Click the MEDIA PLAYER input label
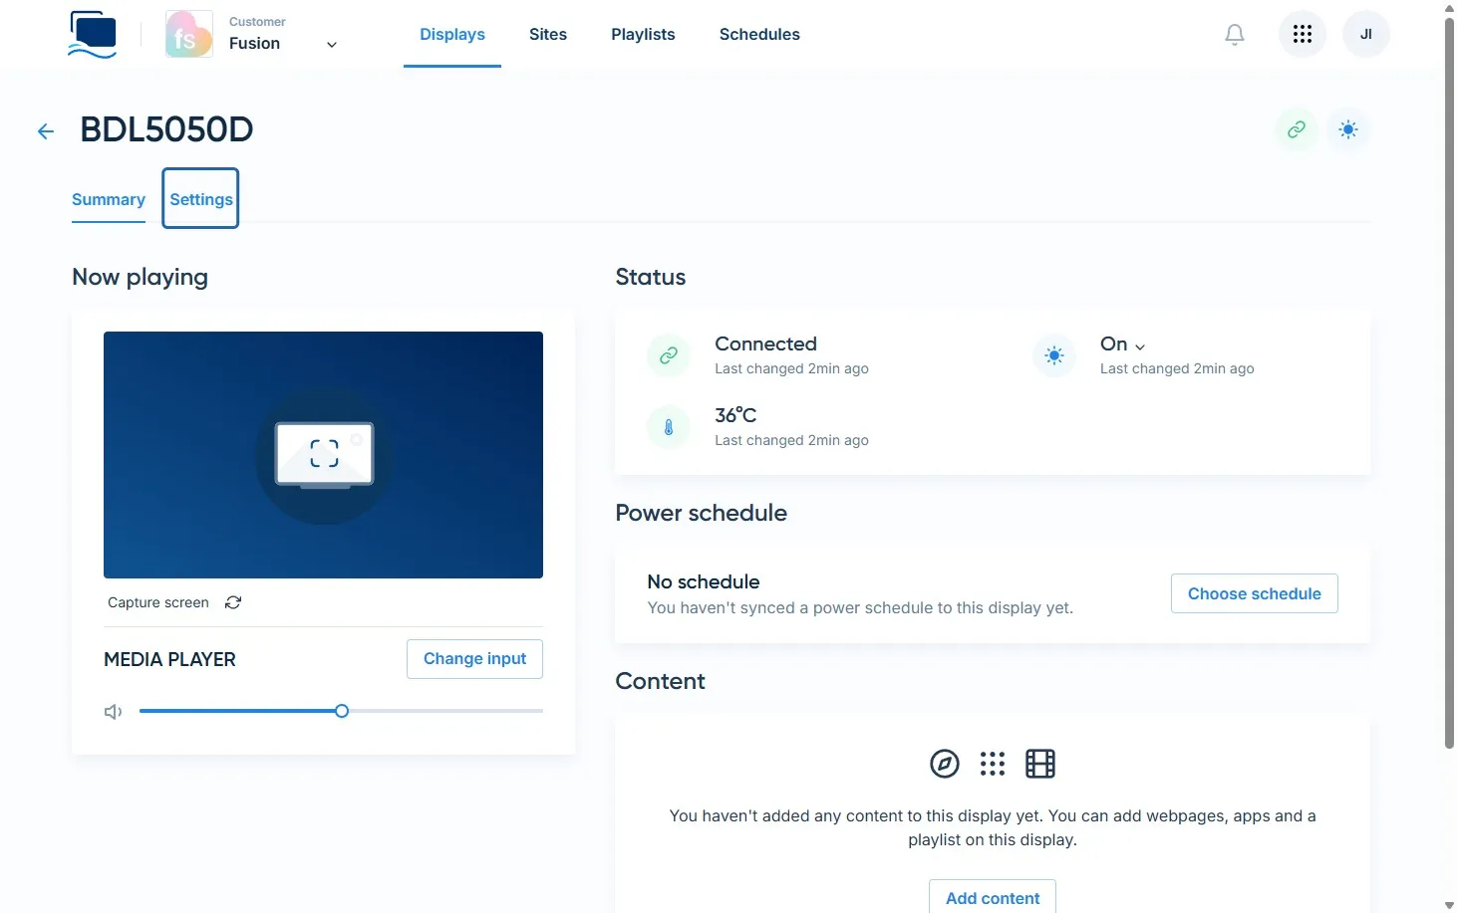 (169, 659)
